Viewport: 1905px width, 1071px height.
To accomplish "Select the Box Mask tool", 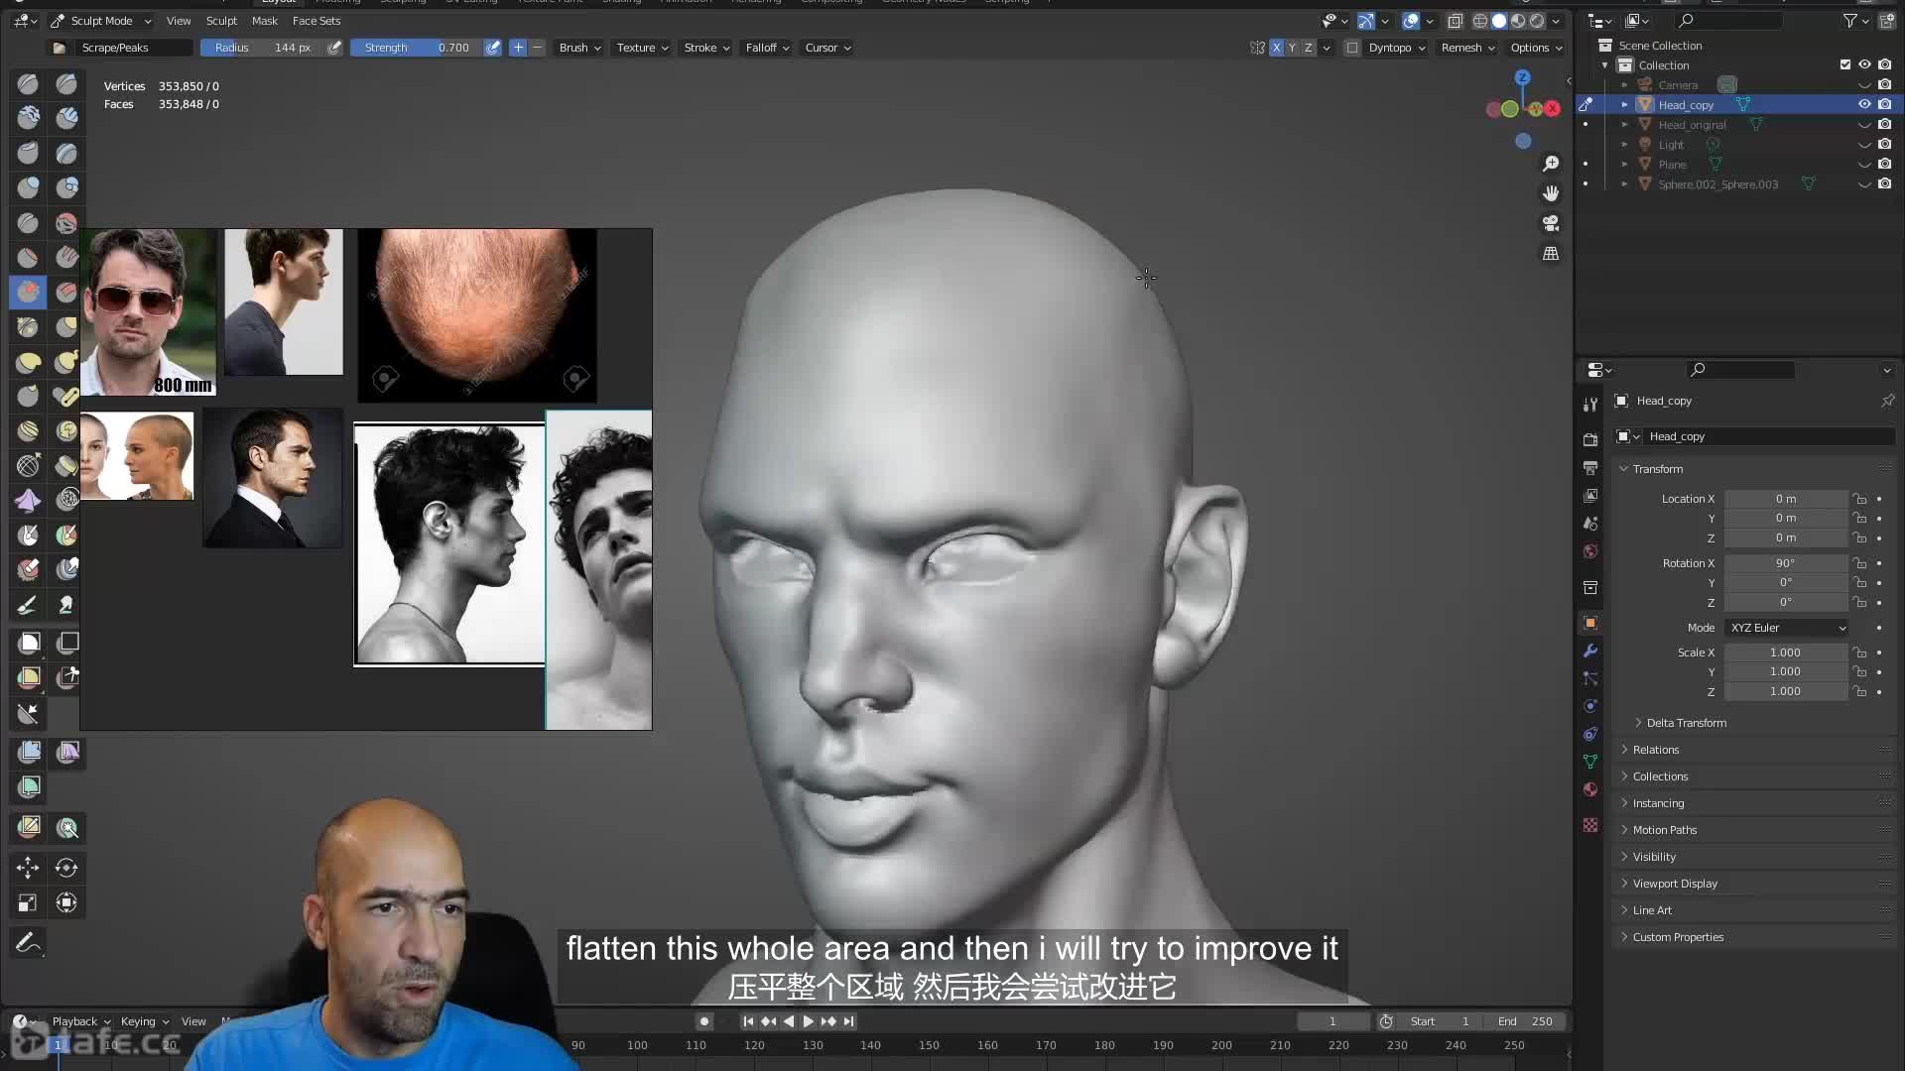I will coord(29,644).
